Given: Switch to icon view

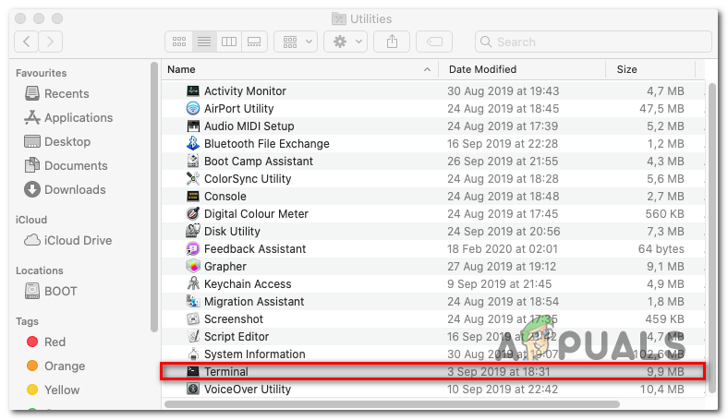Looking at the screenshot, I should pos(179,42).
